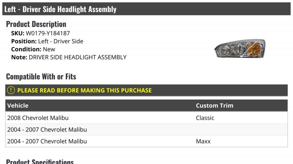Click the Position Left - Driver Side text
Image resolution: width=293 pixels, height=164 pixels.
(47, 41)
